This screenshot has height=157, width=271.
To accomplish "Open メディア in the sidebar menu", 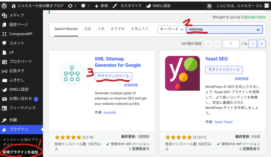I will [17, 15].
